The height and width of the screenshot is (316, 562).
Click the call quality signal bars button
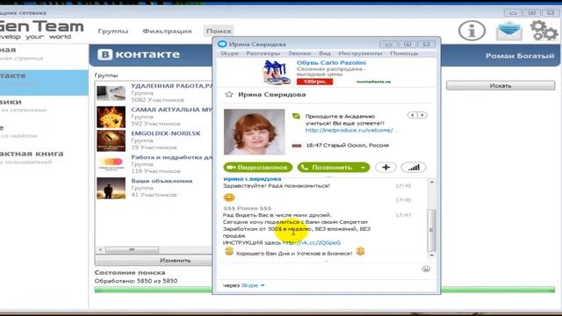[414, 168]
